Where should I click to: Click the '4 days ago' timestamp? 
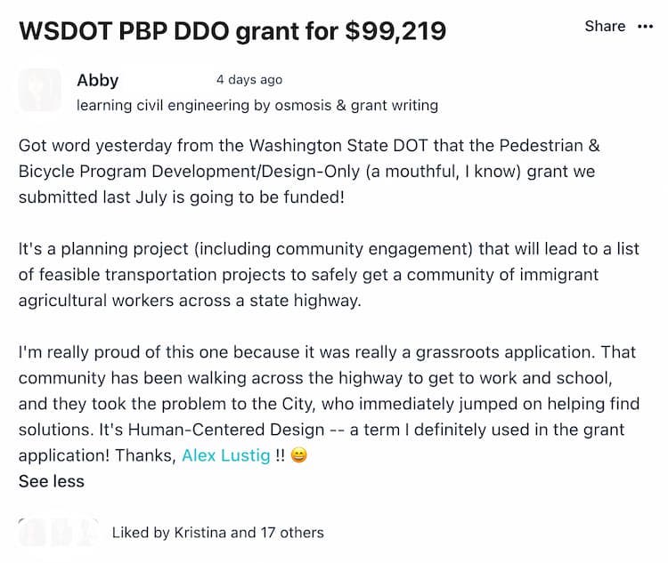249,79
